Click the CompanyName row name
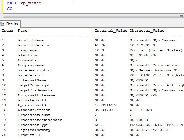 (31, 65)
